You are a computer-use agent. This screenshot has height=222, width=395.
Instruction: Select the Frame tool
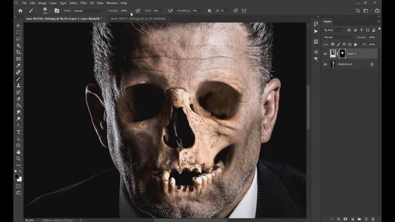(x=19, y=59)
